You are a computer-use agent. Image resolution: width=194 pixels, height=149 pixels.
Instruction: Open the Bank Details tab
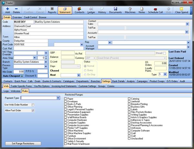(x=118, y=81)
